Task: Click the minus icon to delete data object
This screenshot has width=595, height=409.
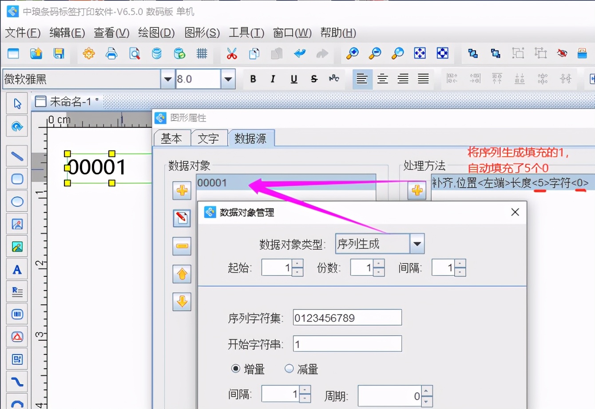Action: (x=182, y=246)
